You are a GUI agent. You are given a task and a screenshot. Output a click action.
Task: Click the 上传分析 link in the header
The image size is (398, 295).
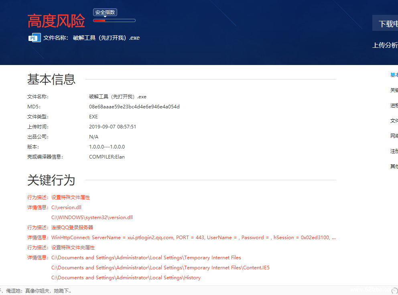coord(385,45)
